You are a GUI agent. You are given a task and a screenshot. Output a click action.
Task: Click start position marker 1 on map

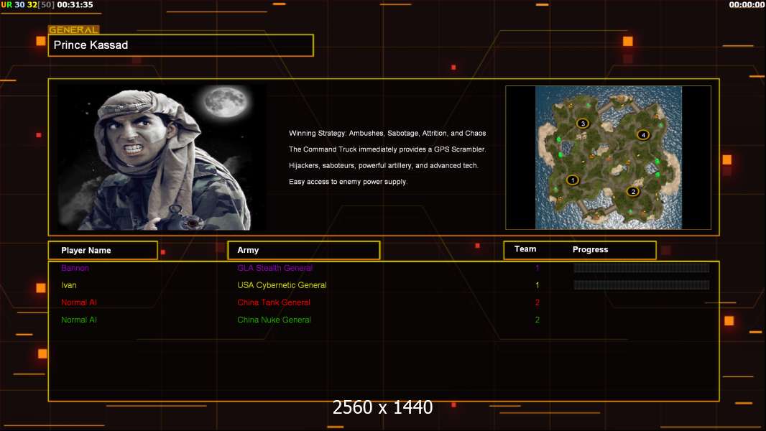573,180
